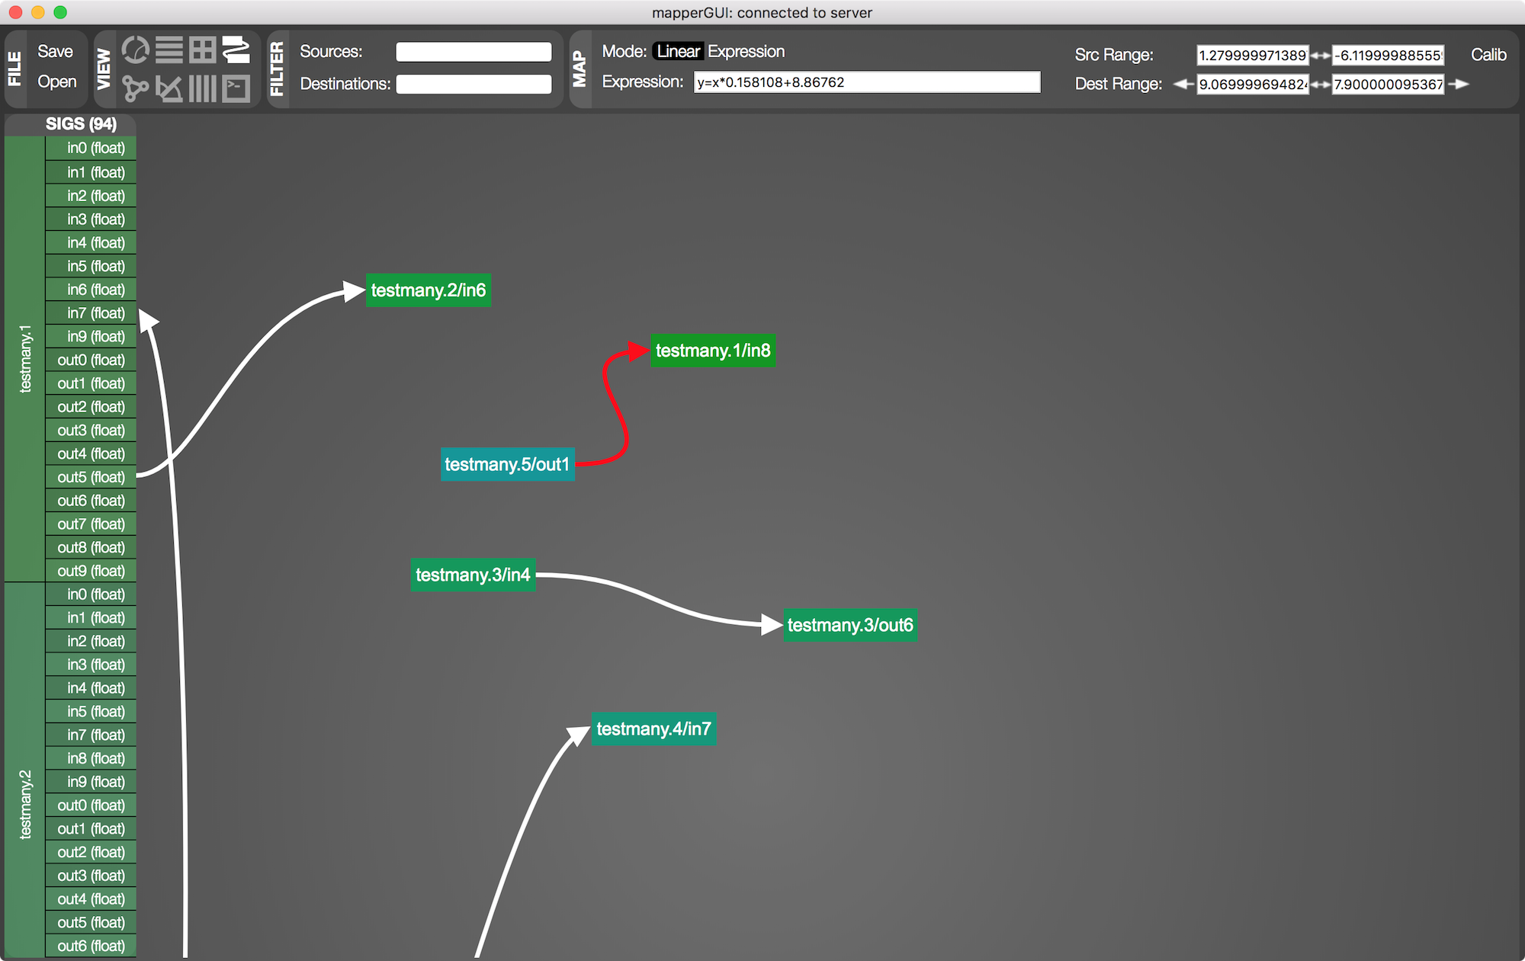
Task: Click the Expression input field
Action: 866,82
